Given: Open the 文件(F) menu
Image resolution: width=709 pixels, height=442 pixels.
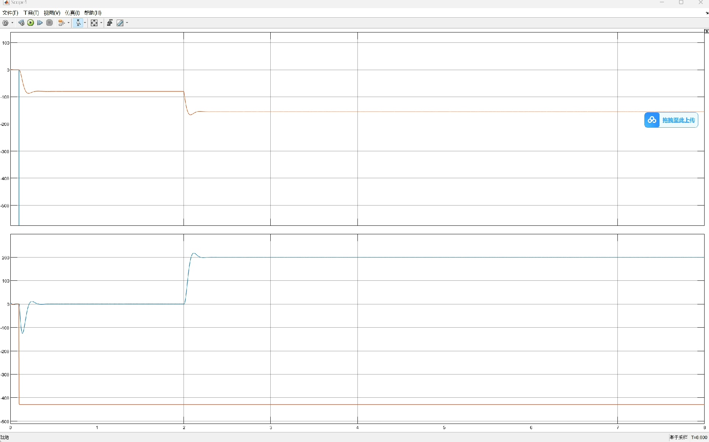Looking at the screenshot, I should [x=10, y=13].
